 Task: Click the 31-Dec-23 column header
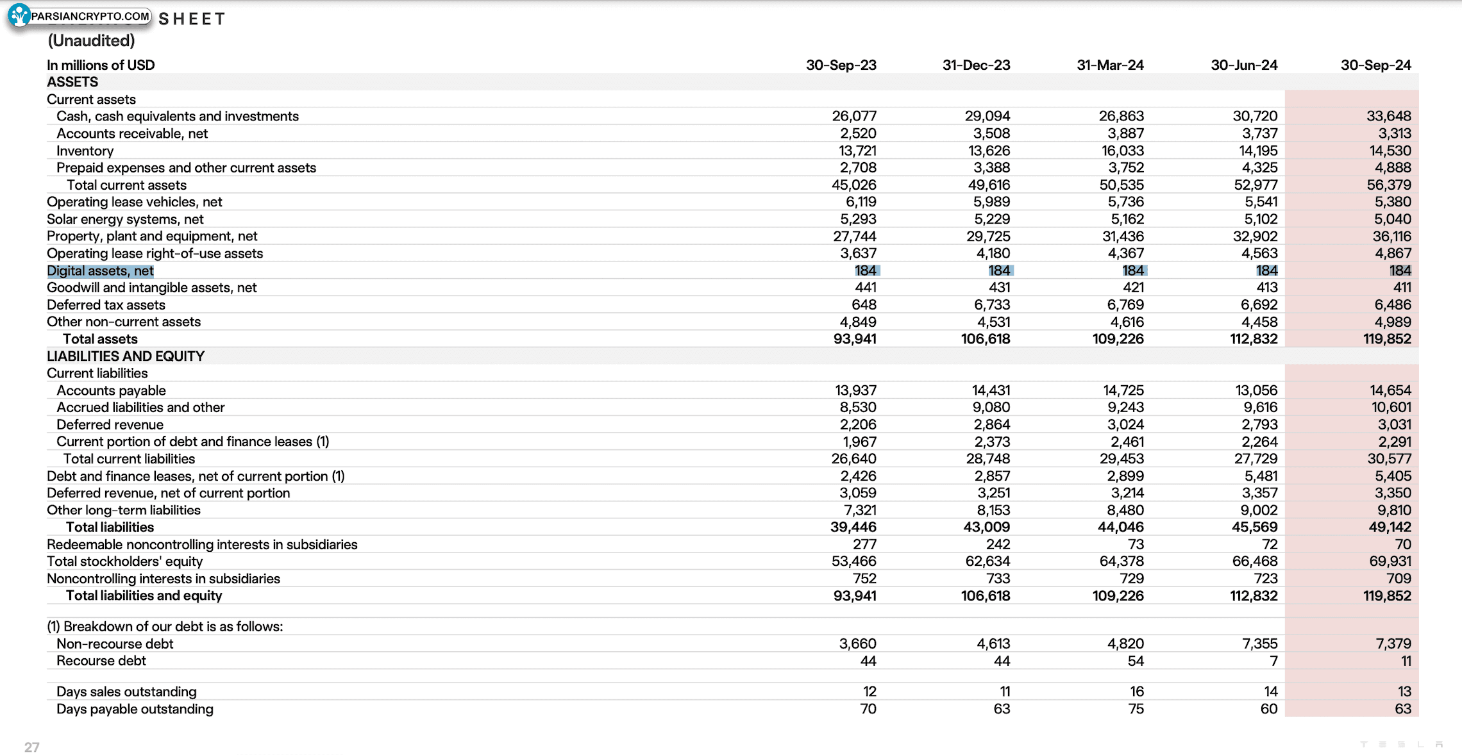[x=976, y=65]
